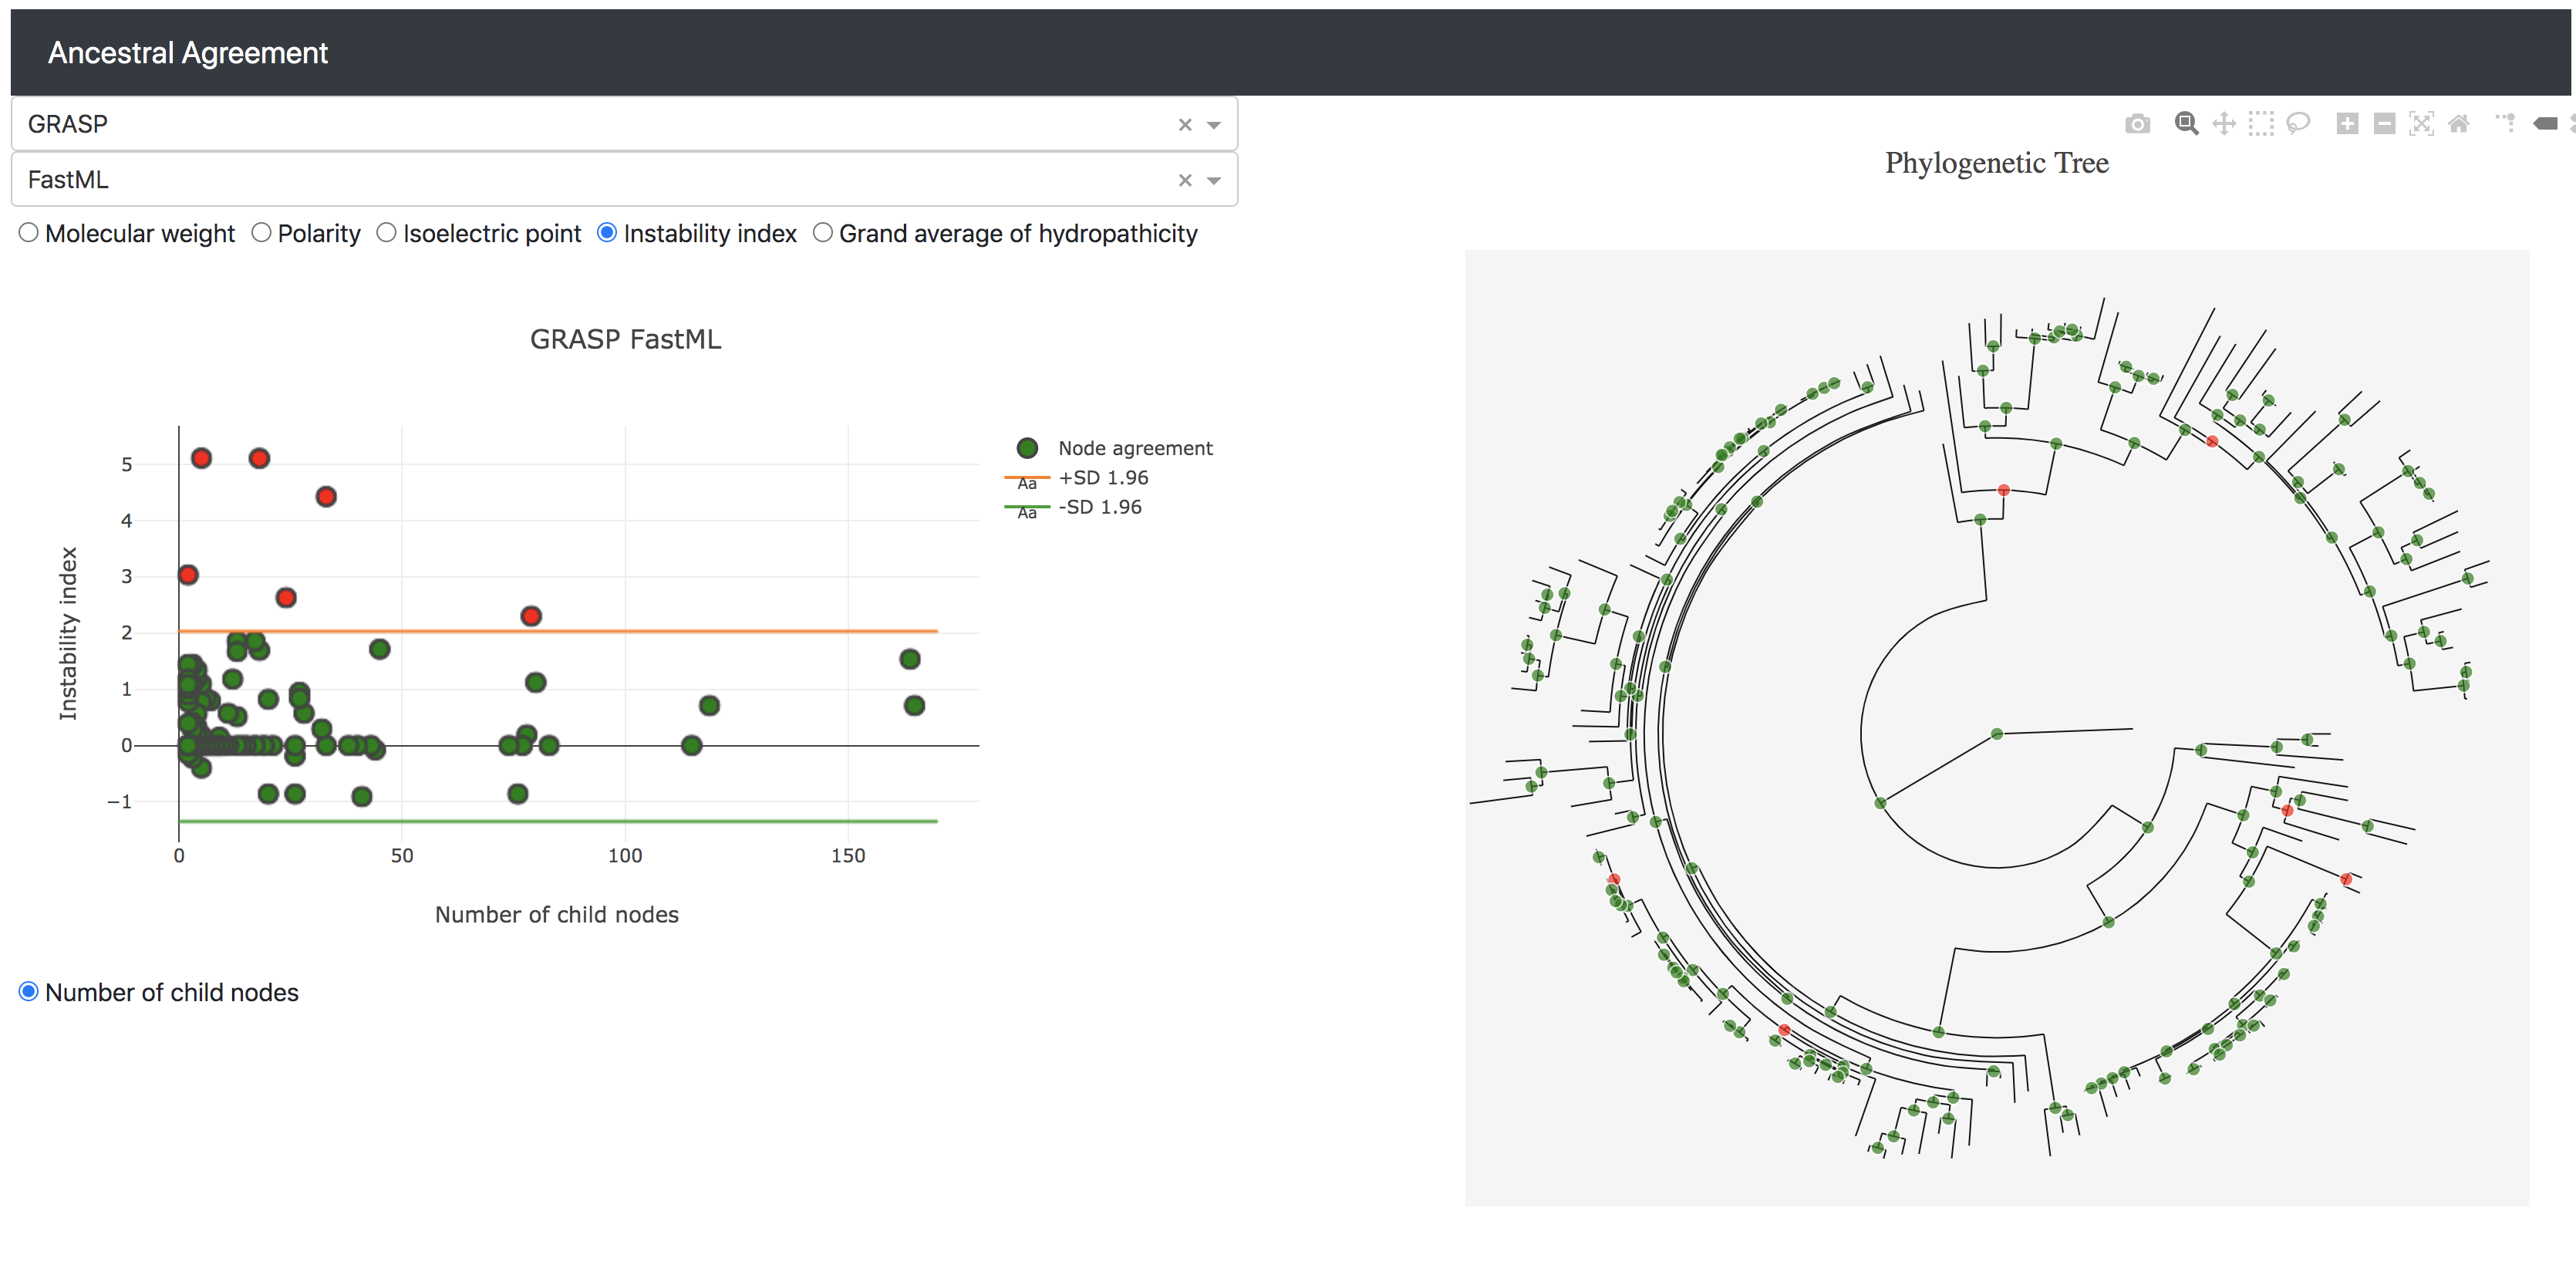Select the Zoom tool in modebar
This screenshot has width=2576, height=1265.
tap(2186, 124)
